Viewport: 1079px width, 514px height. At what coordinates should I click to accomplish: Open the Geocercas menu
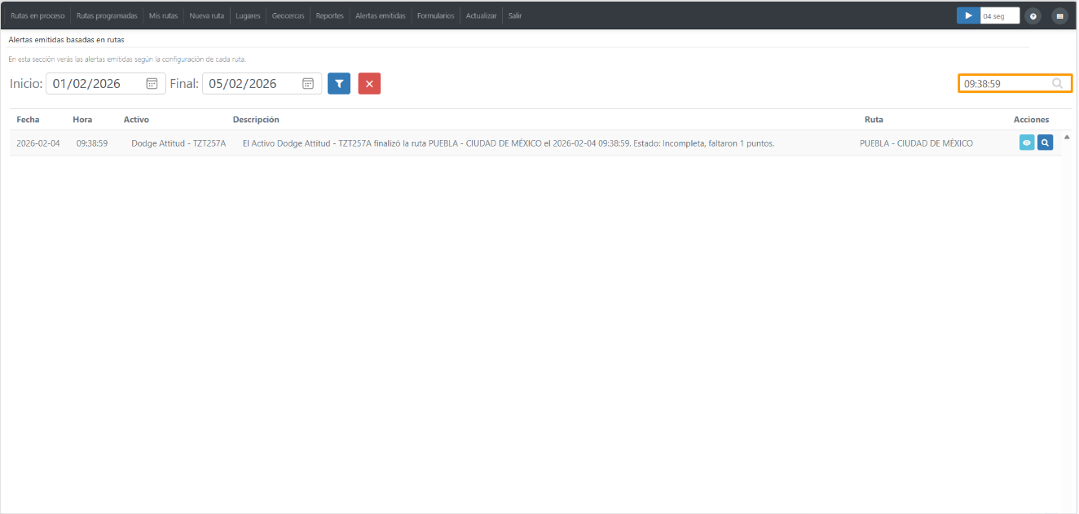pyautogui.click(x=288, y=15)
